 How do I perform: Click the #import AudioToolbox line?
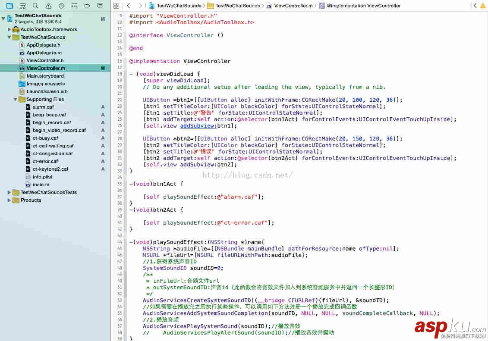click(x=192, y=22)
